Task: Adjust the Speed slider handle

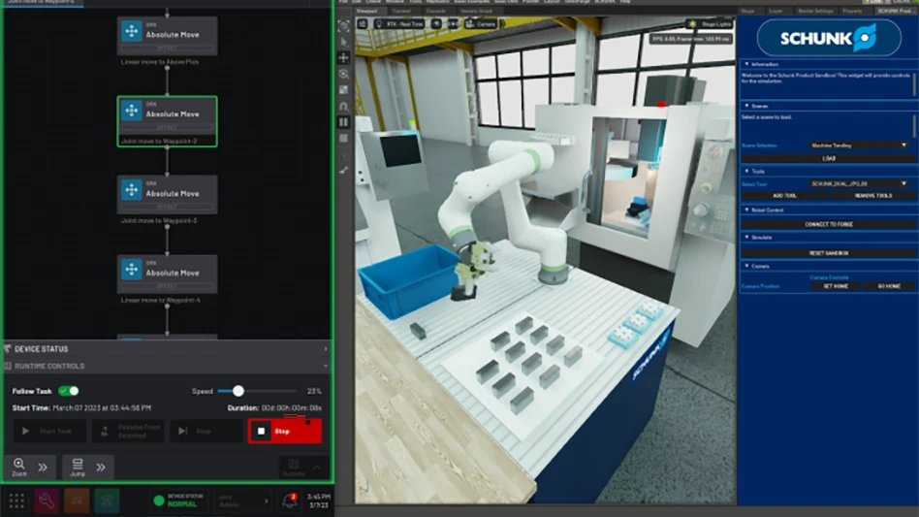Action: (238, 391)
